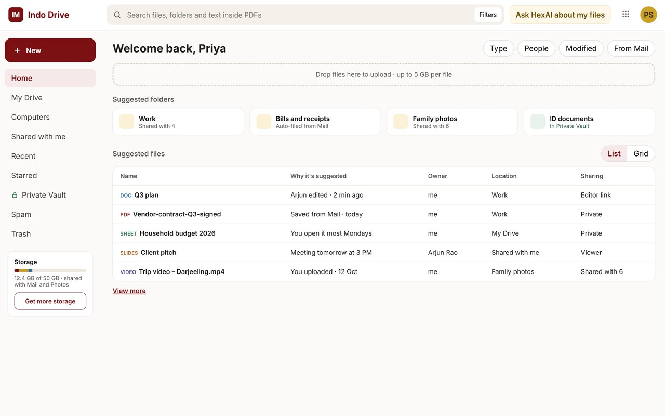
Task: Open the apps grid icon
Action: tap(626, 14)
